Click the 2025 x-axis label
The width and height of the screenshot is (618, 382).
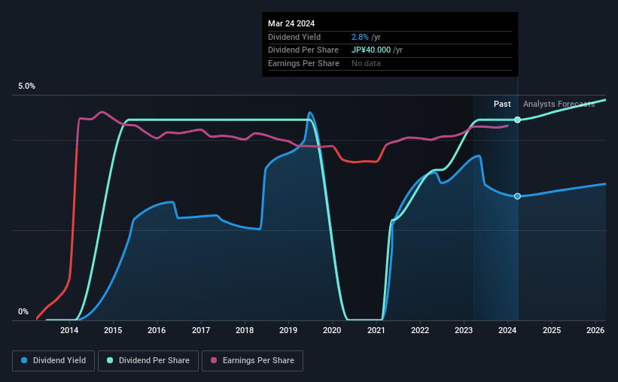point(552,330)
